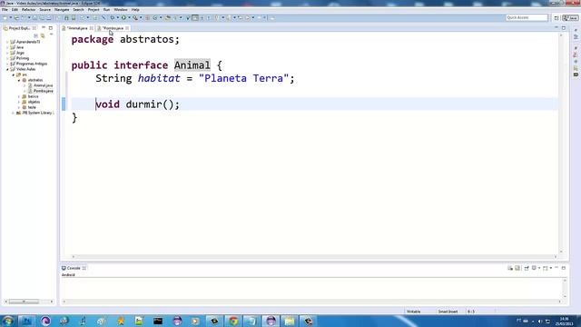581x327 pixels.
Task: Open the Help menu
Action: [135, 10]
